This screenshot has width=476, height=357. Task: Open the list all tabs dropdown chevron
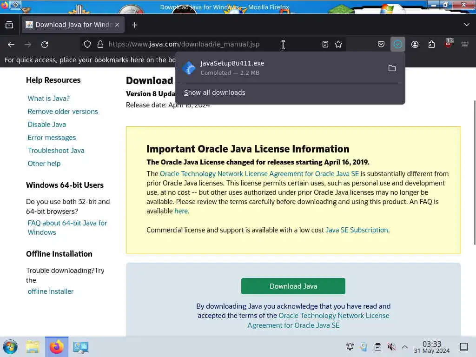point(467,25)
